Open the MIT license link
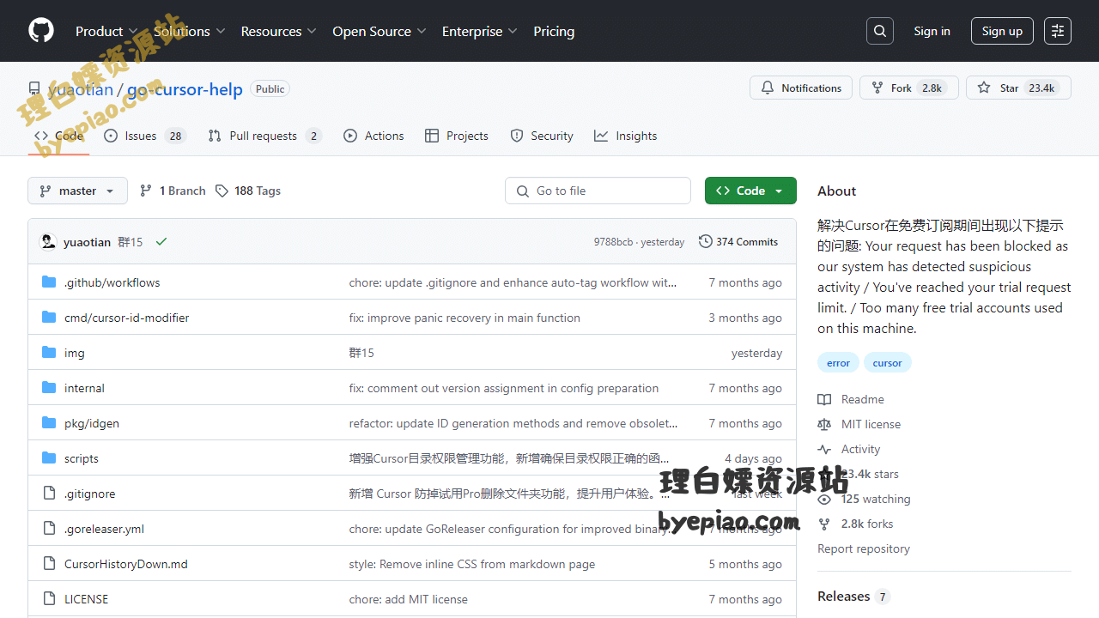Image resolution: width=1099 pixels, height=618 pixels. pyautogui.click(x=859, y=424)
